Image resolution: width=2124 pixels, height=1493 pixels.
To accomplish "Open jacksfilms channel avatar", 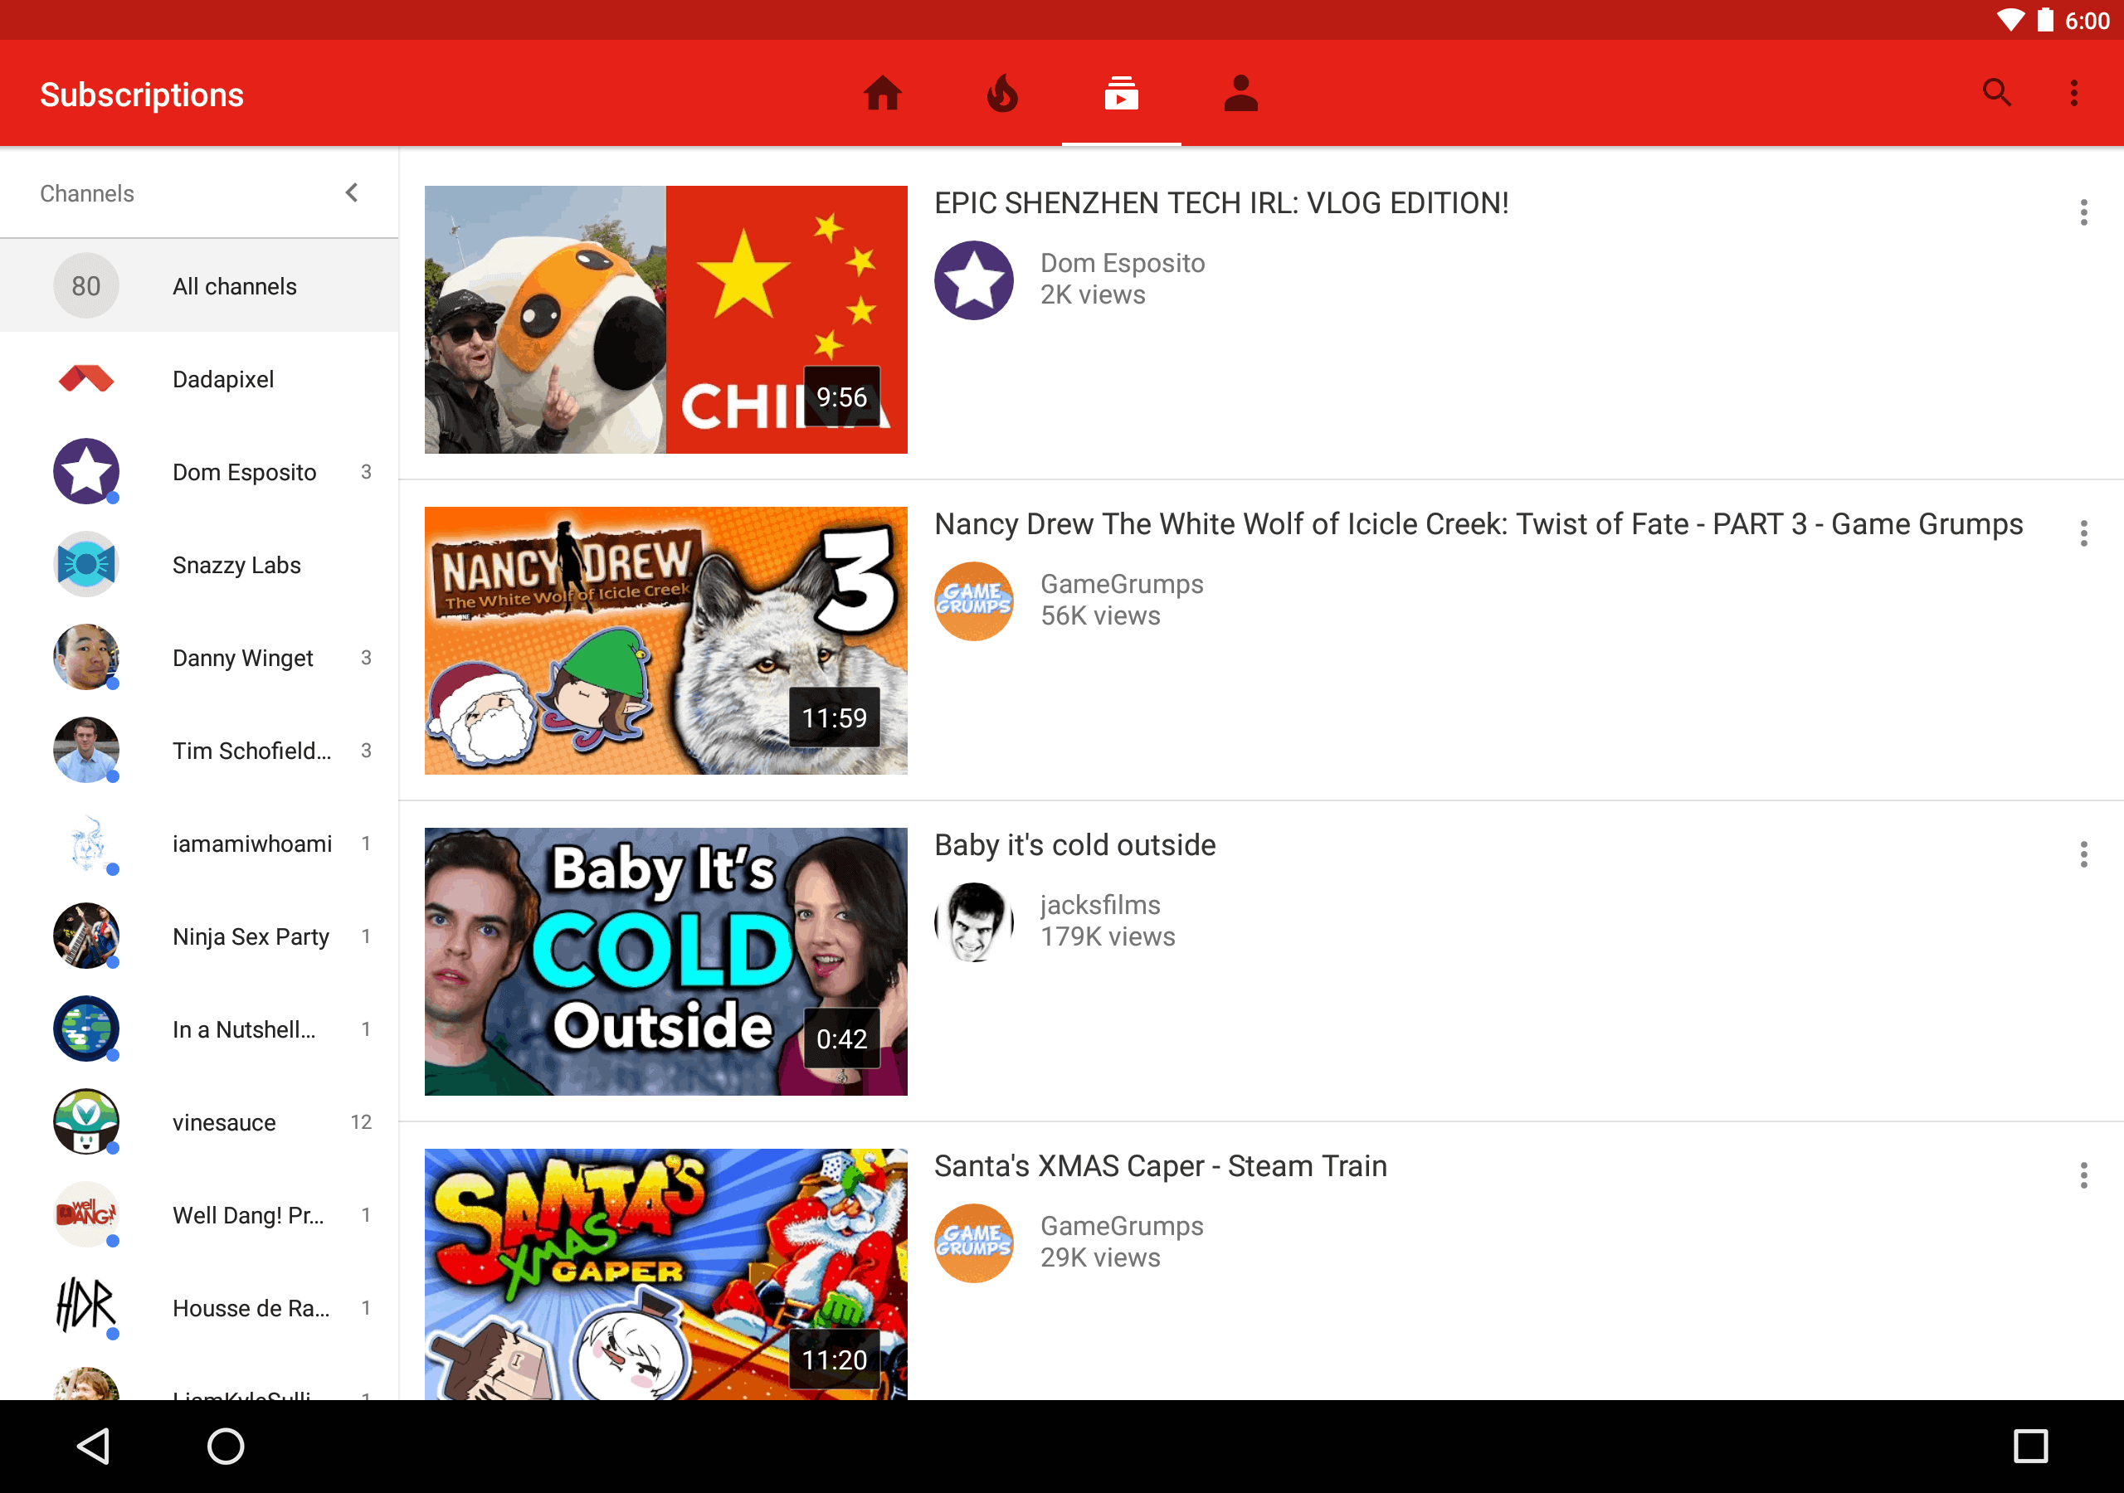I will click(x=973, y=922).
